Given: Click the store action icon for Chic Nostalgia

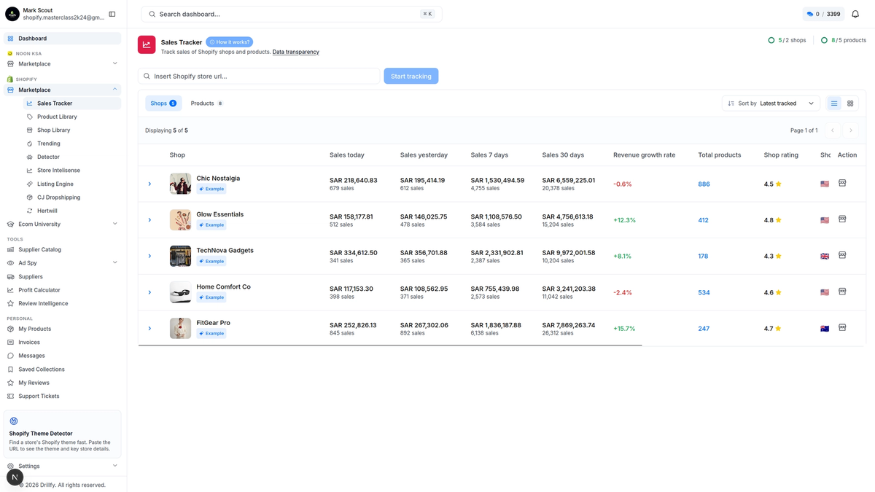Looking at the screenshot, I should tap(842, 183).
